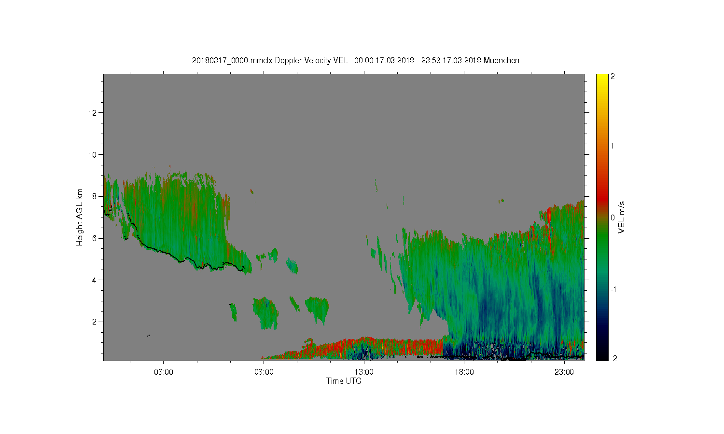The image size is (724, 434).
Task: Click the 18:00 time tick label
Action: point(464,372)
